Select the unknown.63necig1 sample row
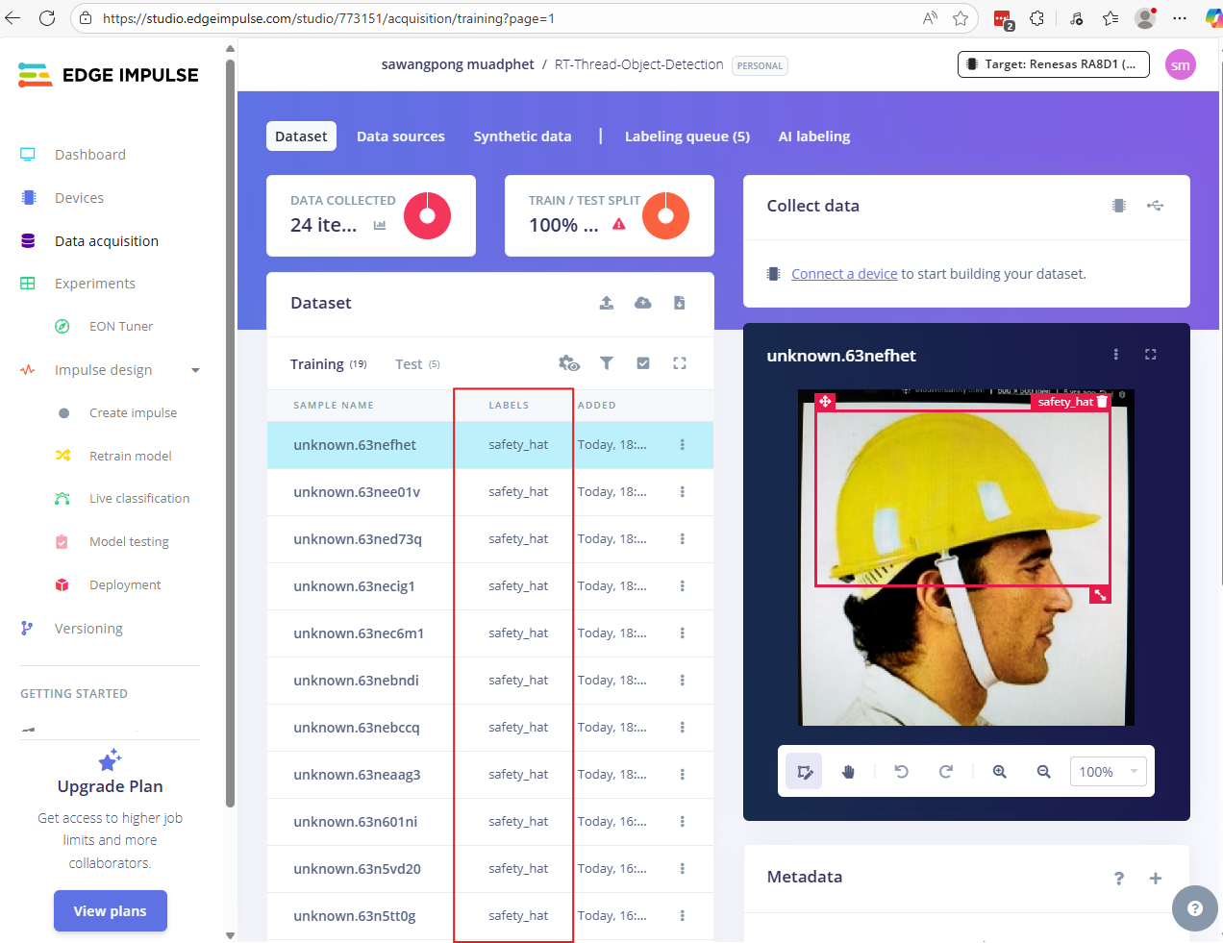Image resolution: width=1223 pixels, height=943 pixels. click(355, 586)
